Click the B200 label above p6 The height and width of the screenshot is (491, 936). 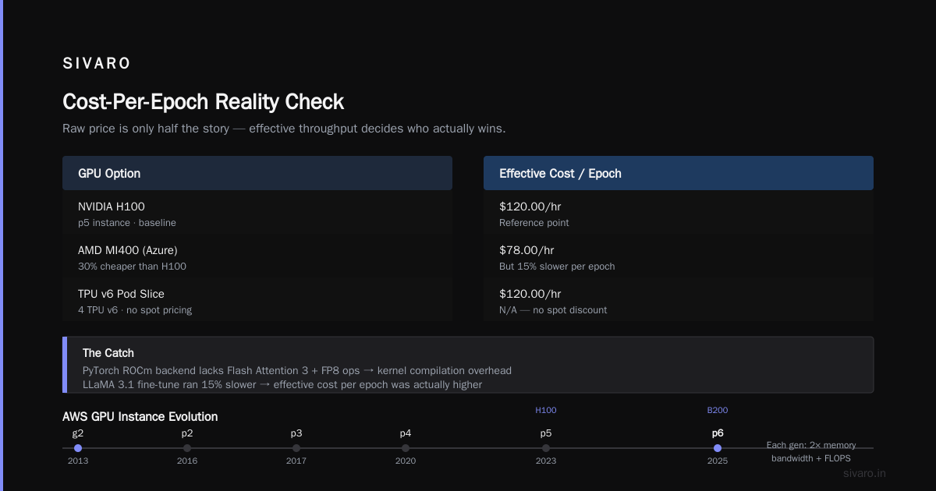(718, 410)
